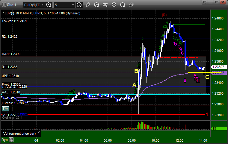Click the 1.24000 price axis label
The height and width of the screenshot is (144, 228).
coord(218,51)
